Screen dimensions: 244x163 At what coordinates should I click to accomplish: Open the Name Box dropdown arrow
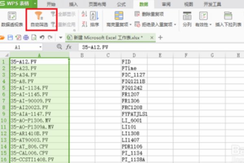[x=40, y=47]
